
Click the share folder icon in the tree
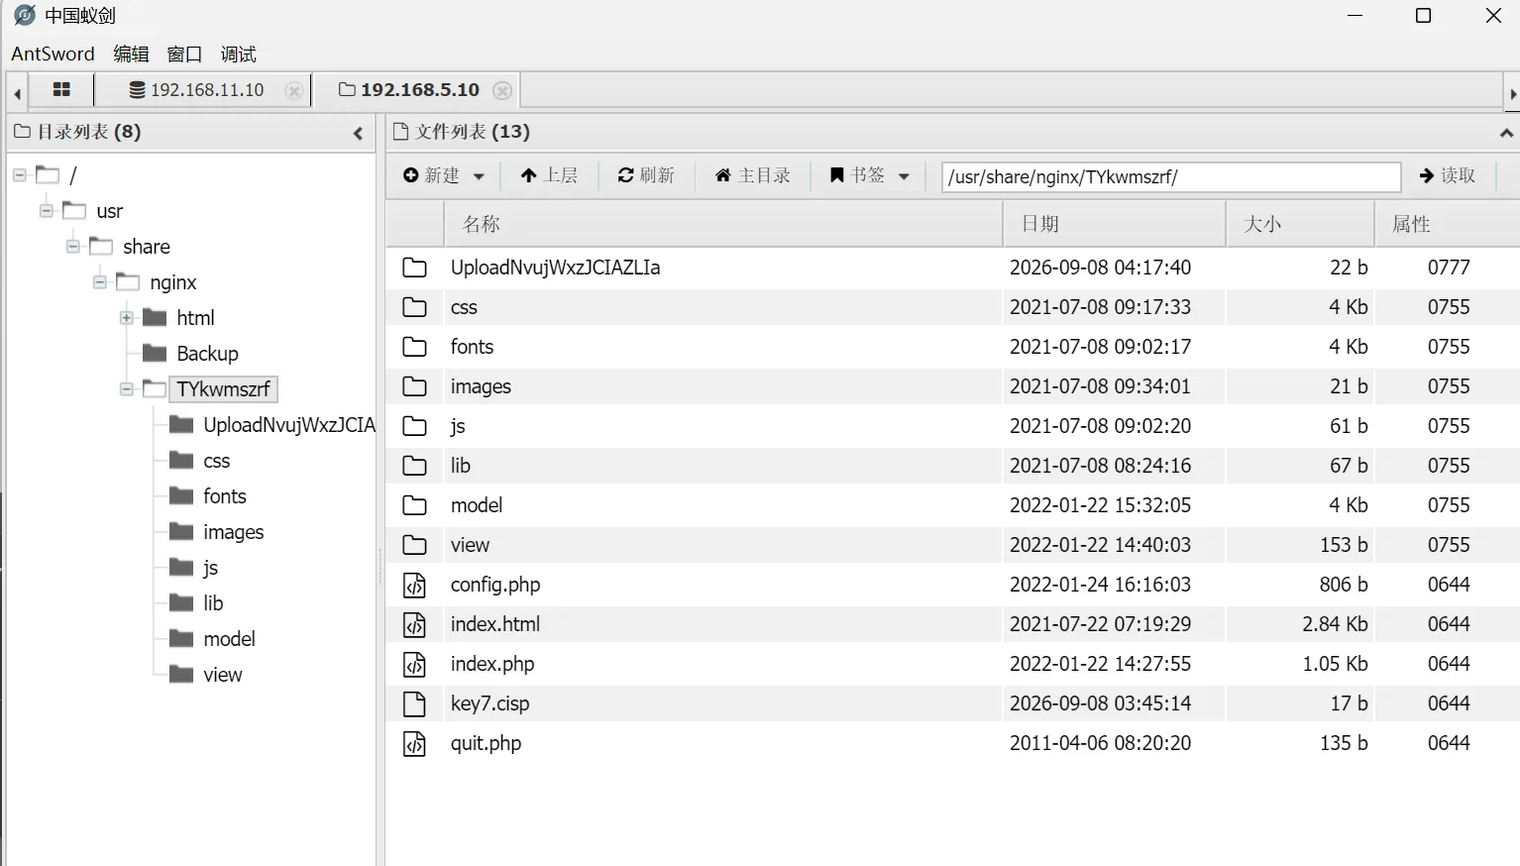[101, 247]
